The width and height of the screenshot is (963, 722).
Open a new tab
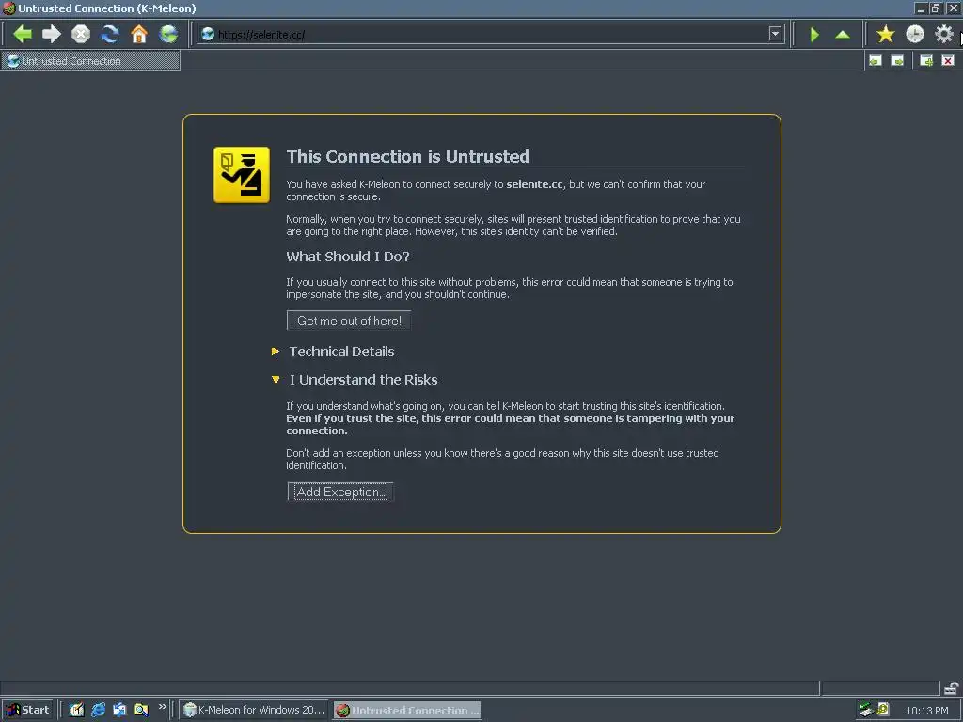[926, 60]
